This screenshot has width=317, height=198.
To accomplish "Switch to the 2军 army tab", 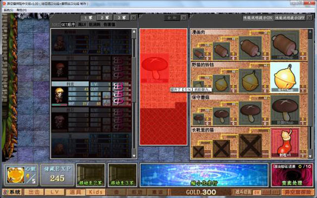I will 105,18.
